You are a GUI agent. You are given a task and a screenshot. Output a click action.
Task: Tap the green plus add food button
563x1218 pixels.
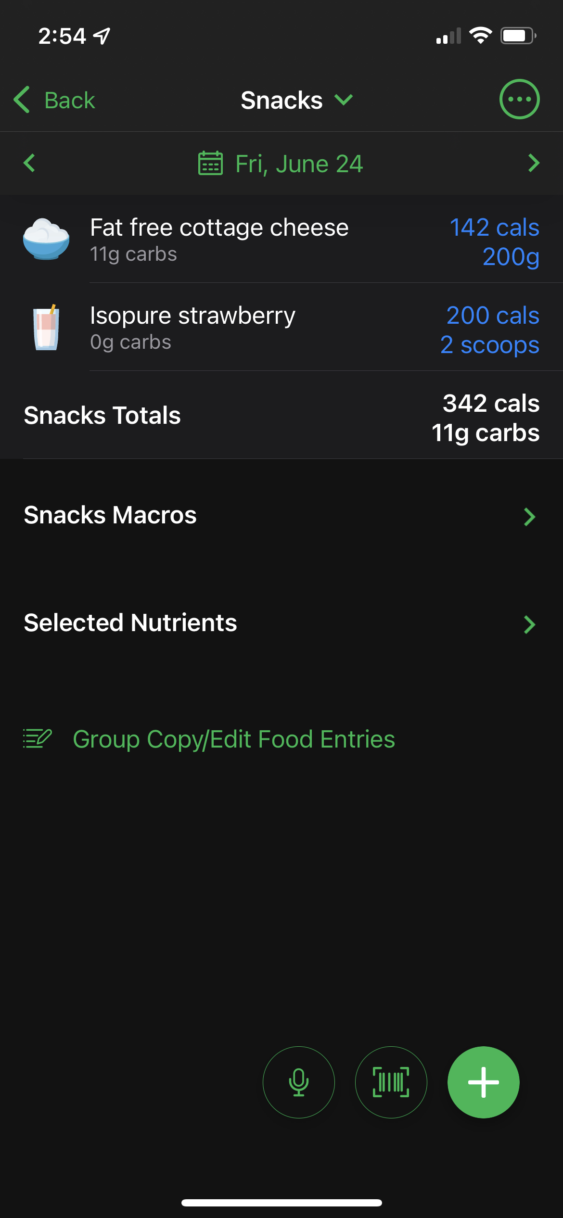coord(483,1082)
